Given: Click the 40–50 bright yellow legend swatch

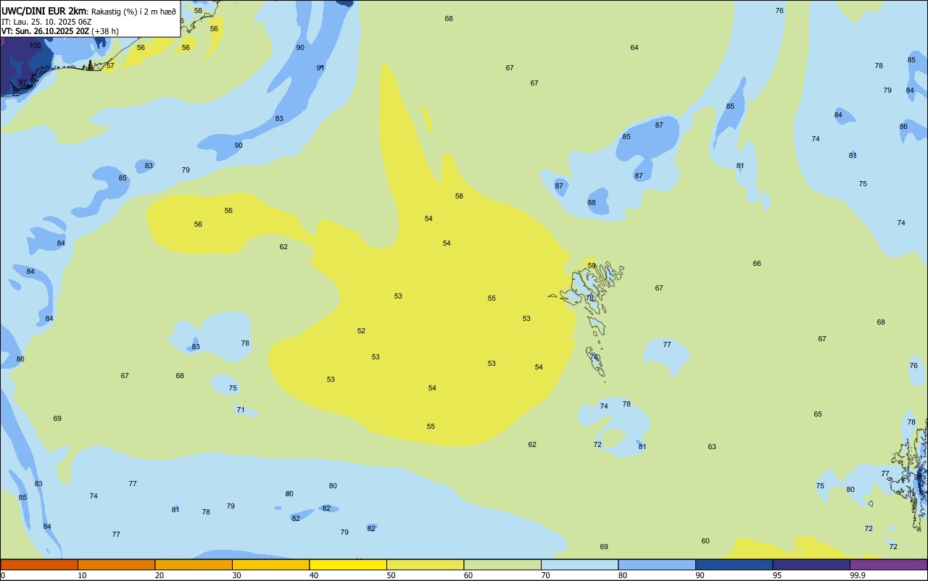Looking at the screenshot, I should (348, 564).
